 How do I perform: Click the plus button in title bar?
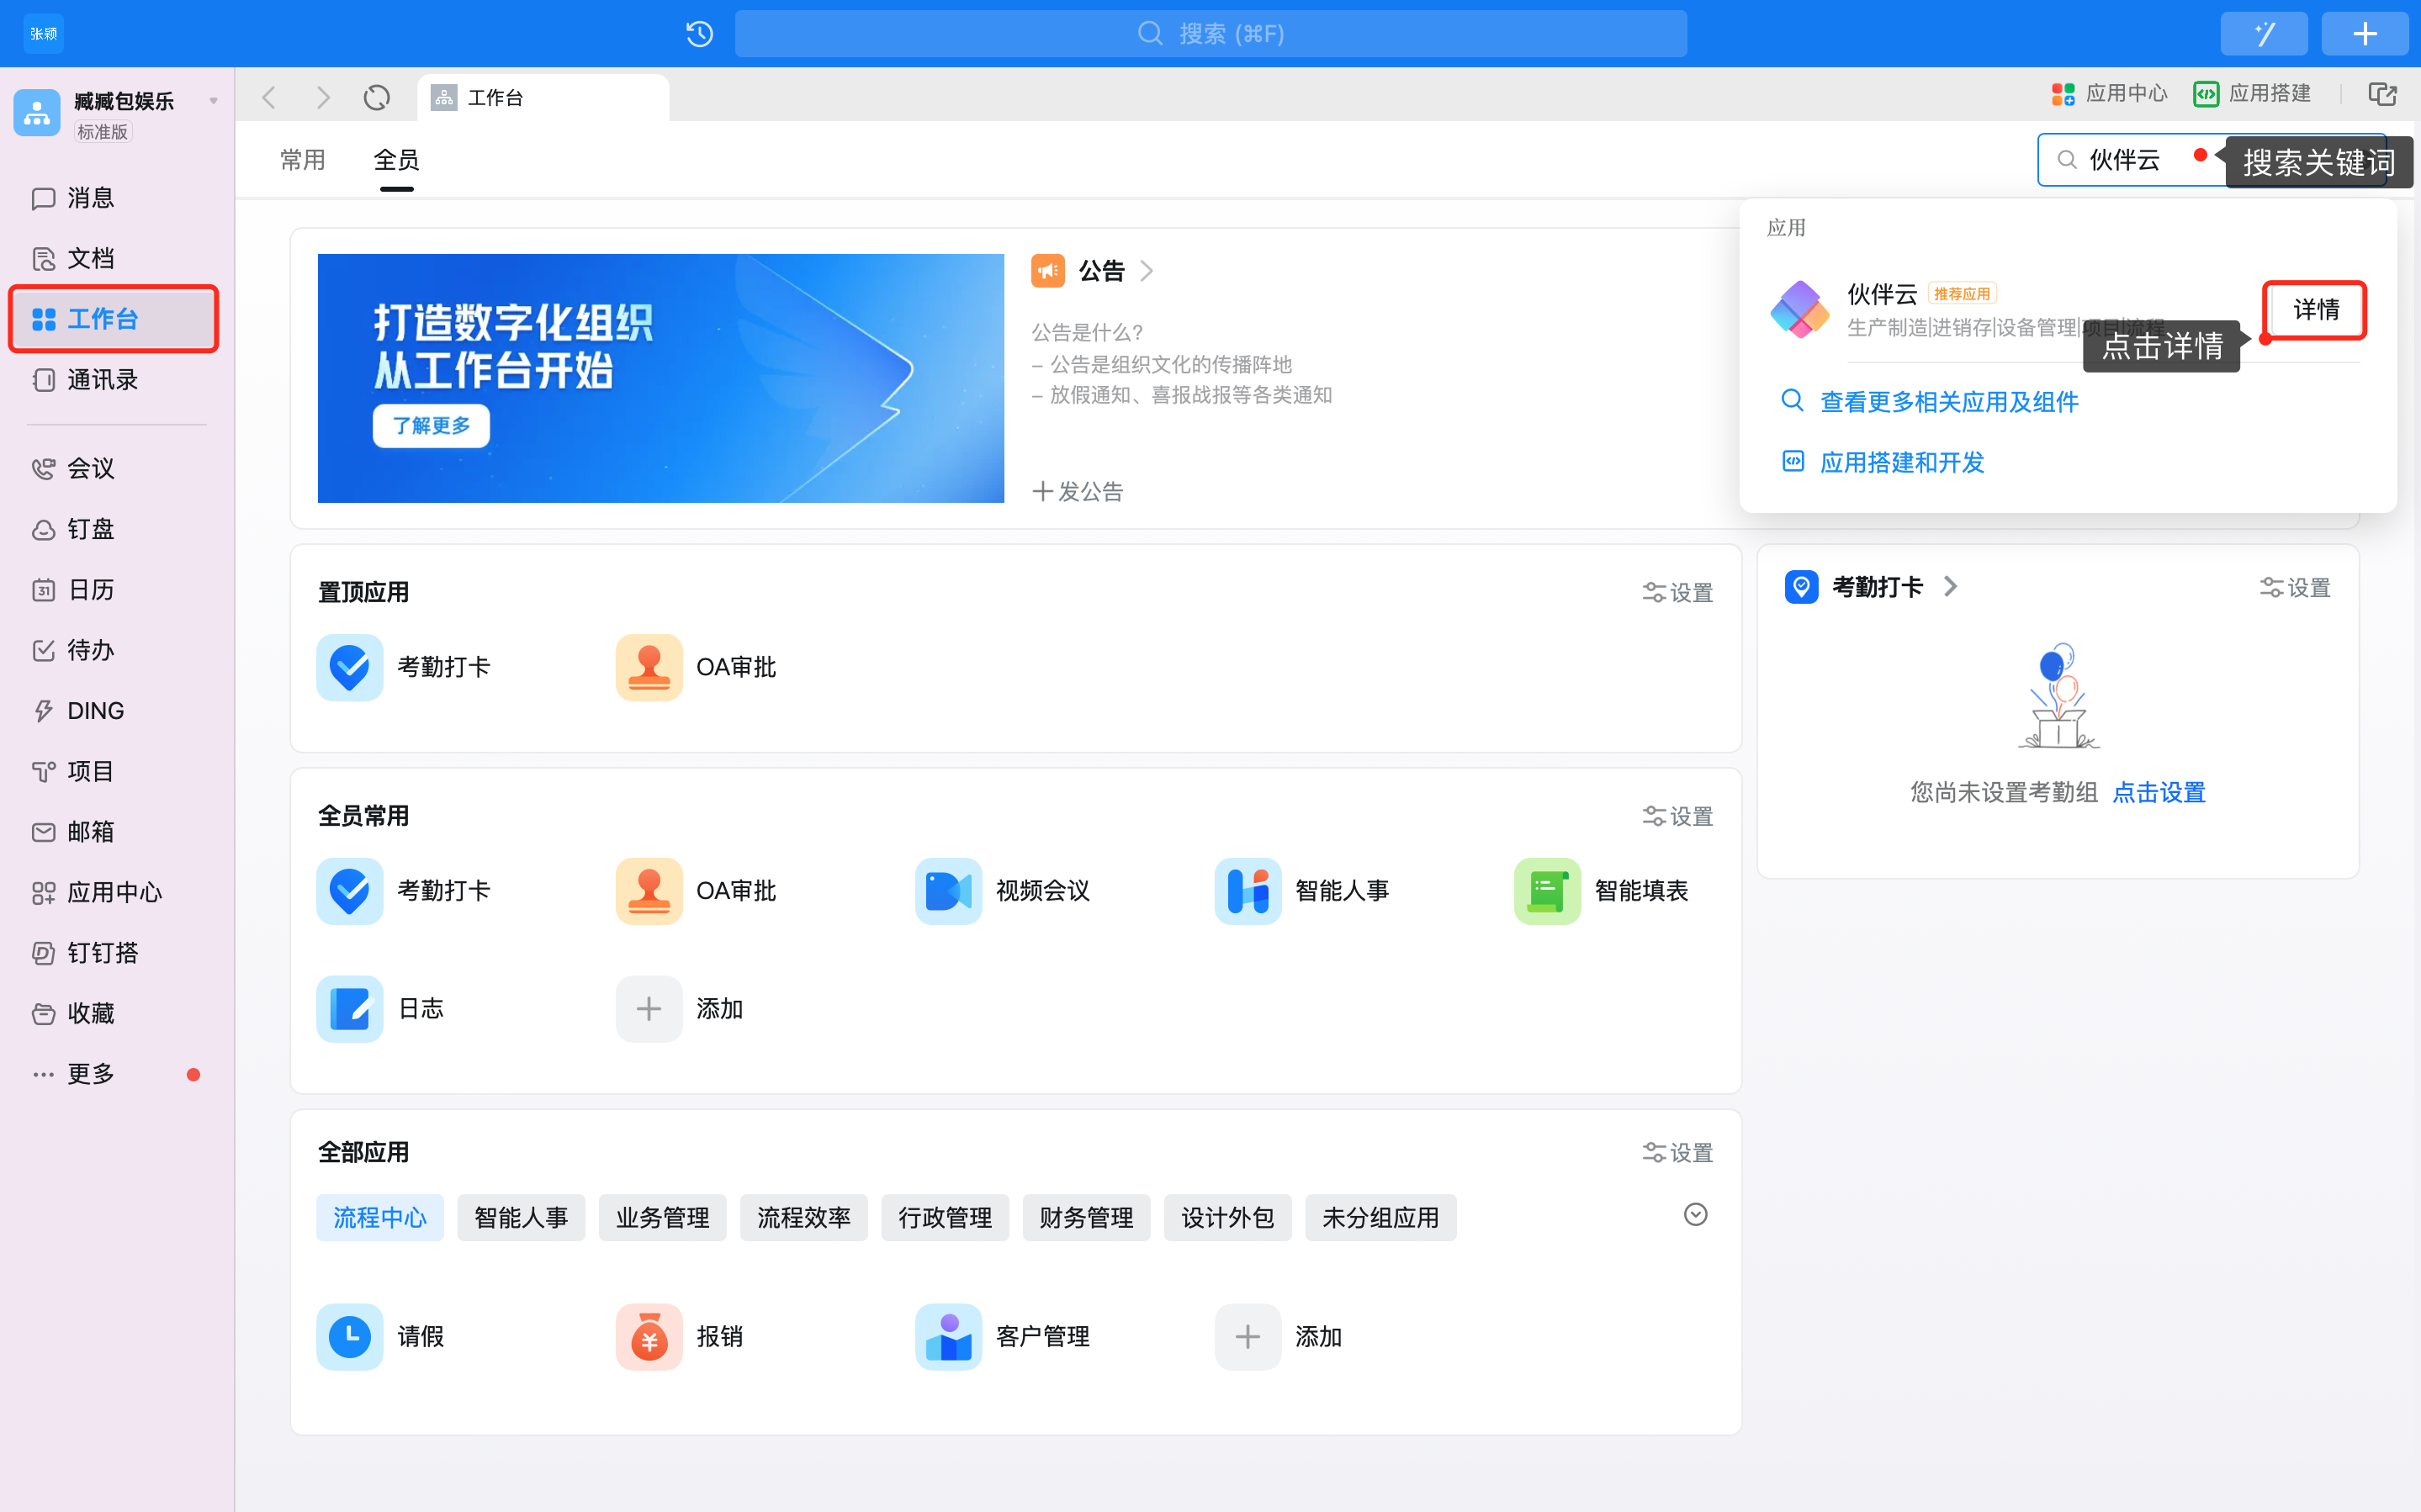pos(2364,34)
